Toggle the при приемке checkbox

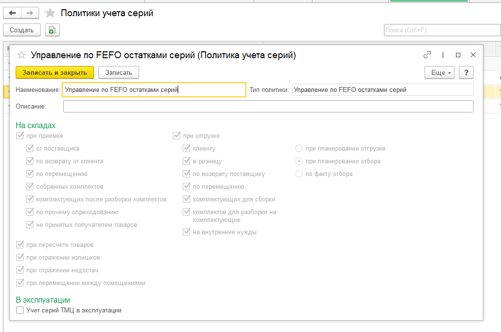(20, 136)
